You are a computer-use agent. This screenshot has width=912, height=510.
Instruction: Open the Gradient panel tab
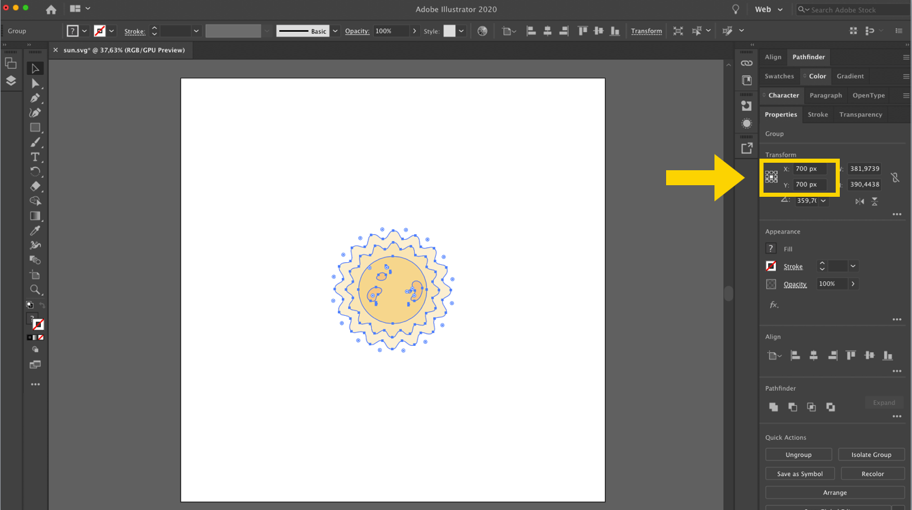coord(850,76)
